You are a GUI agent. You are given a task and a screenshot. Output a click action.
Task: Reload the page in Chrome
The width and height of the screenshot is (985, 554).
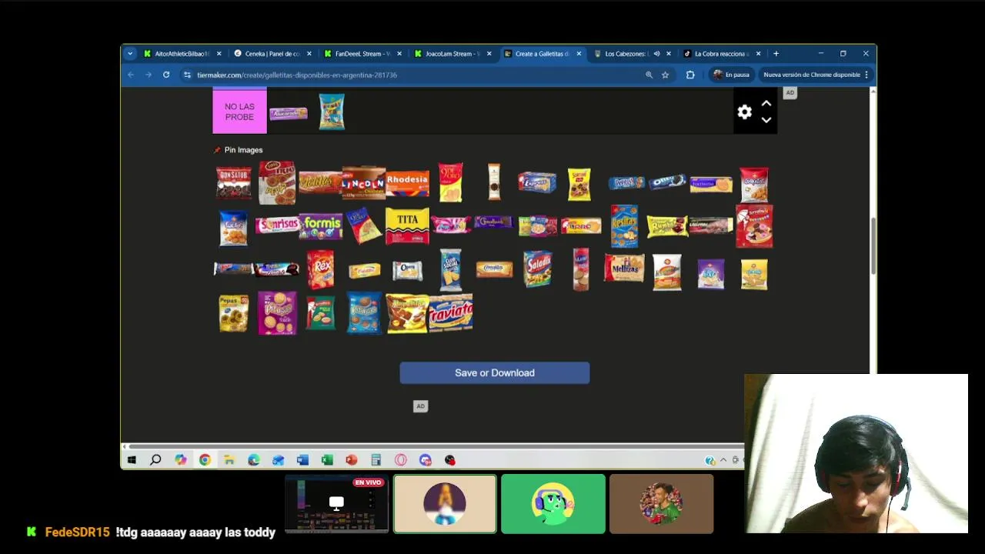point(166,75)
